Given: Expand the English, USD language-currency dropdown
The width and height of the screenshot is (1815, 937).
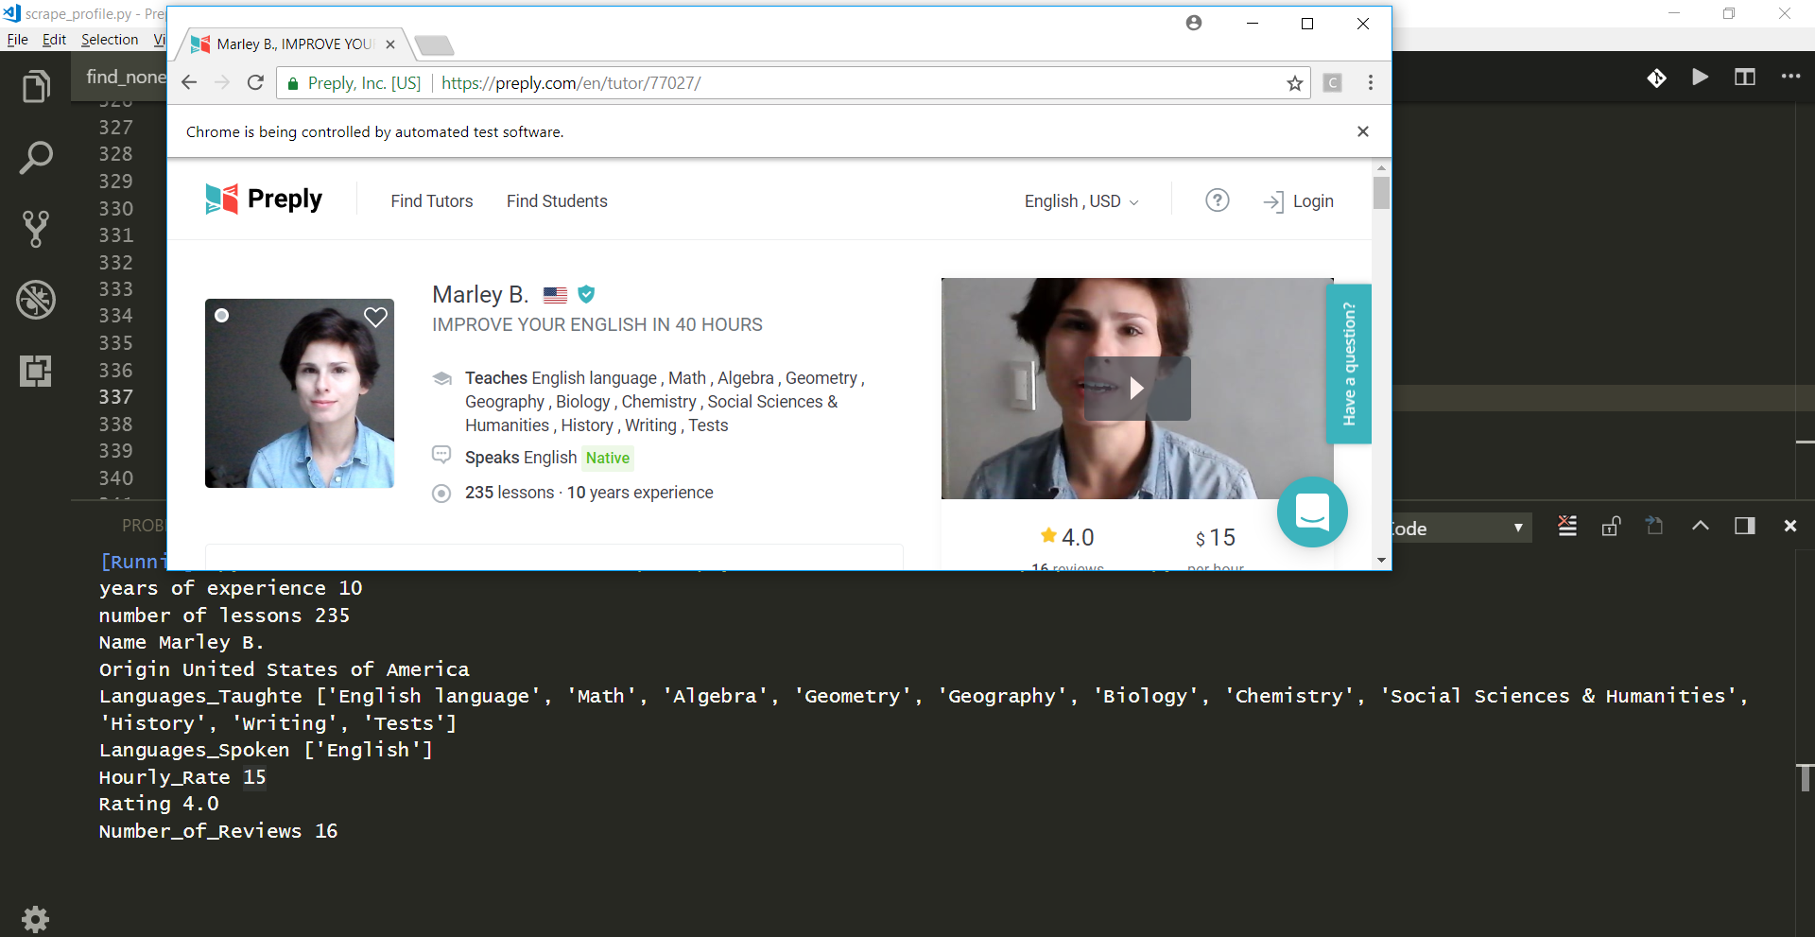Looking at the screenshot, I should [x=1081, y=201].
